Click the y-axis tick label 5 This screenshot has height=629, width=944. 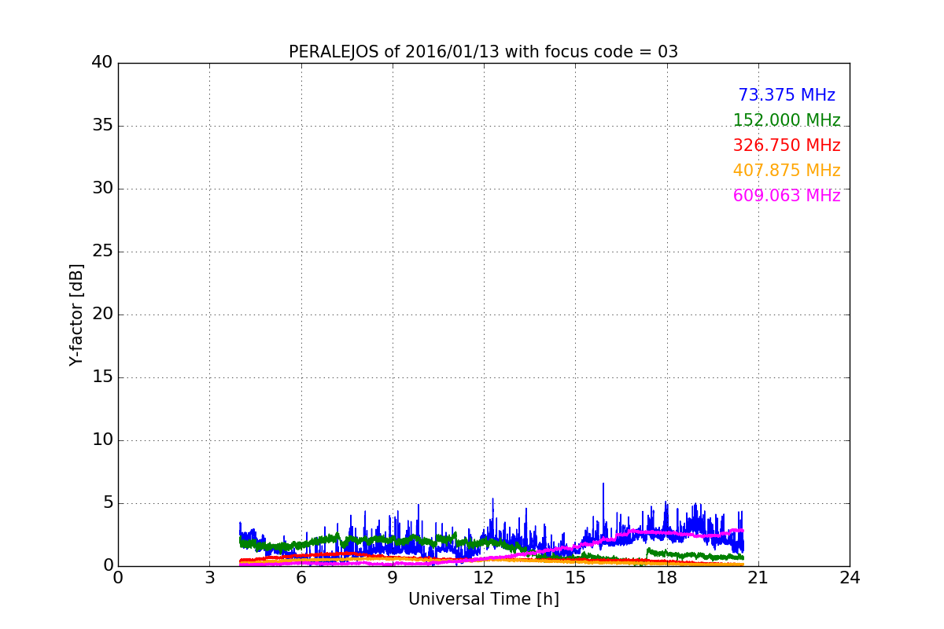(x=108, y=503)
